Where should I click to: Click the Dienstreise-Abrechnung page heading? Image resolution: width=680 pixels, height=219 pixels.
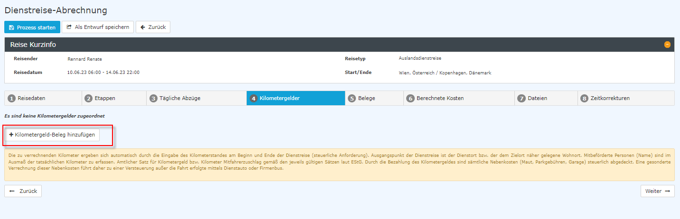[56, 10]
